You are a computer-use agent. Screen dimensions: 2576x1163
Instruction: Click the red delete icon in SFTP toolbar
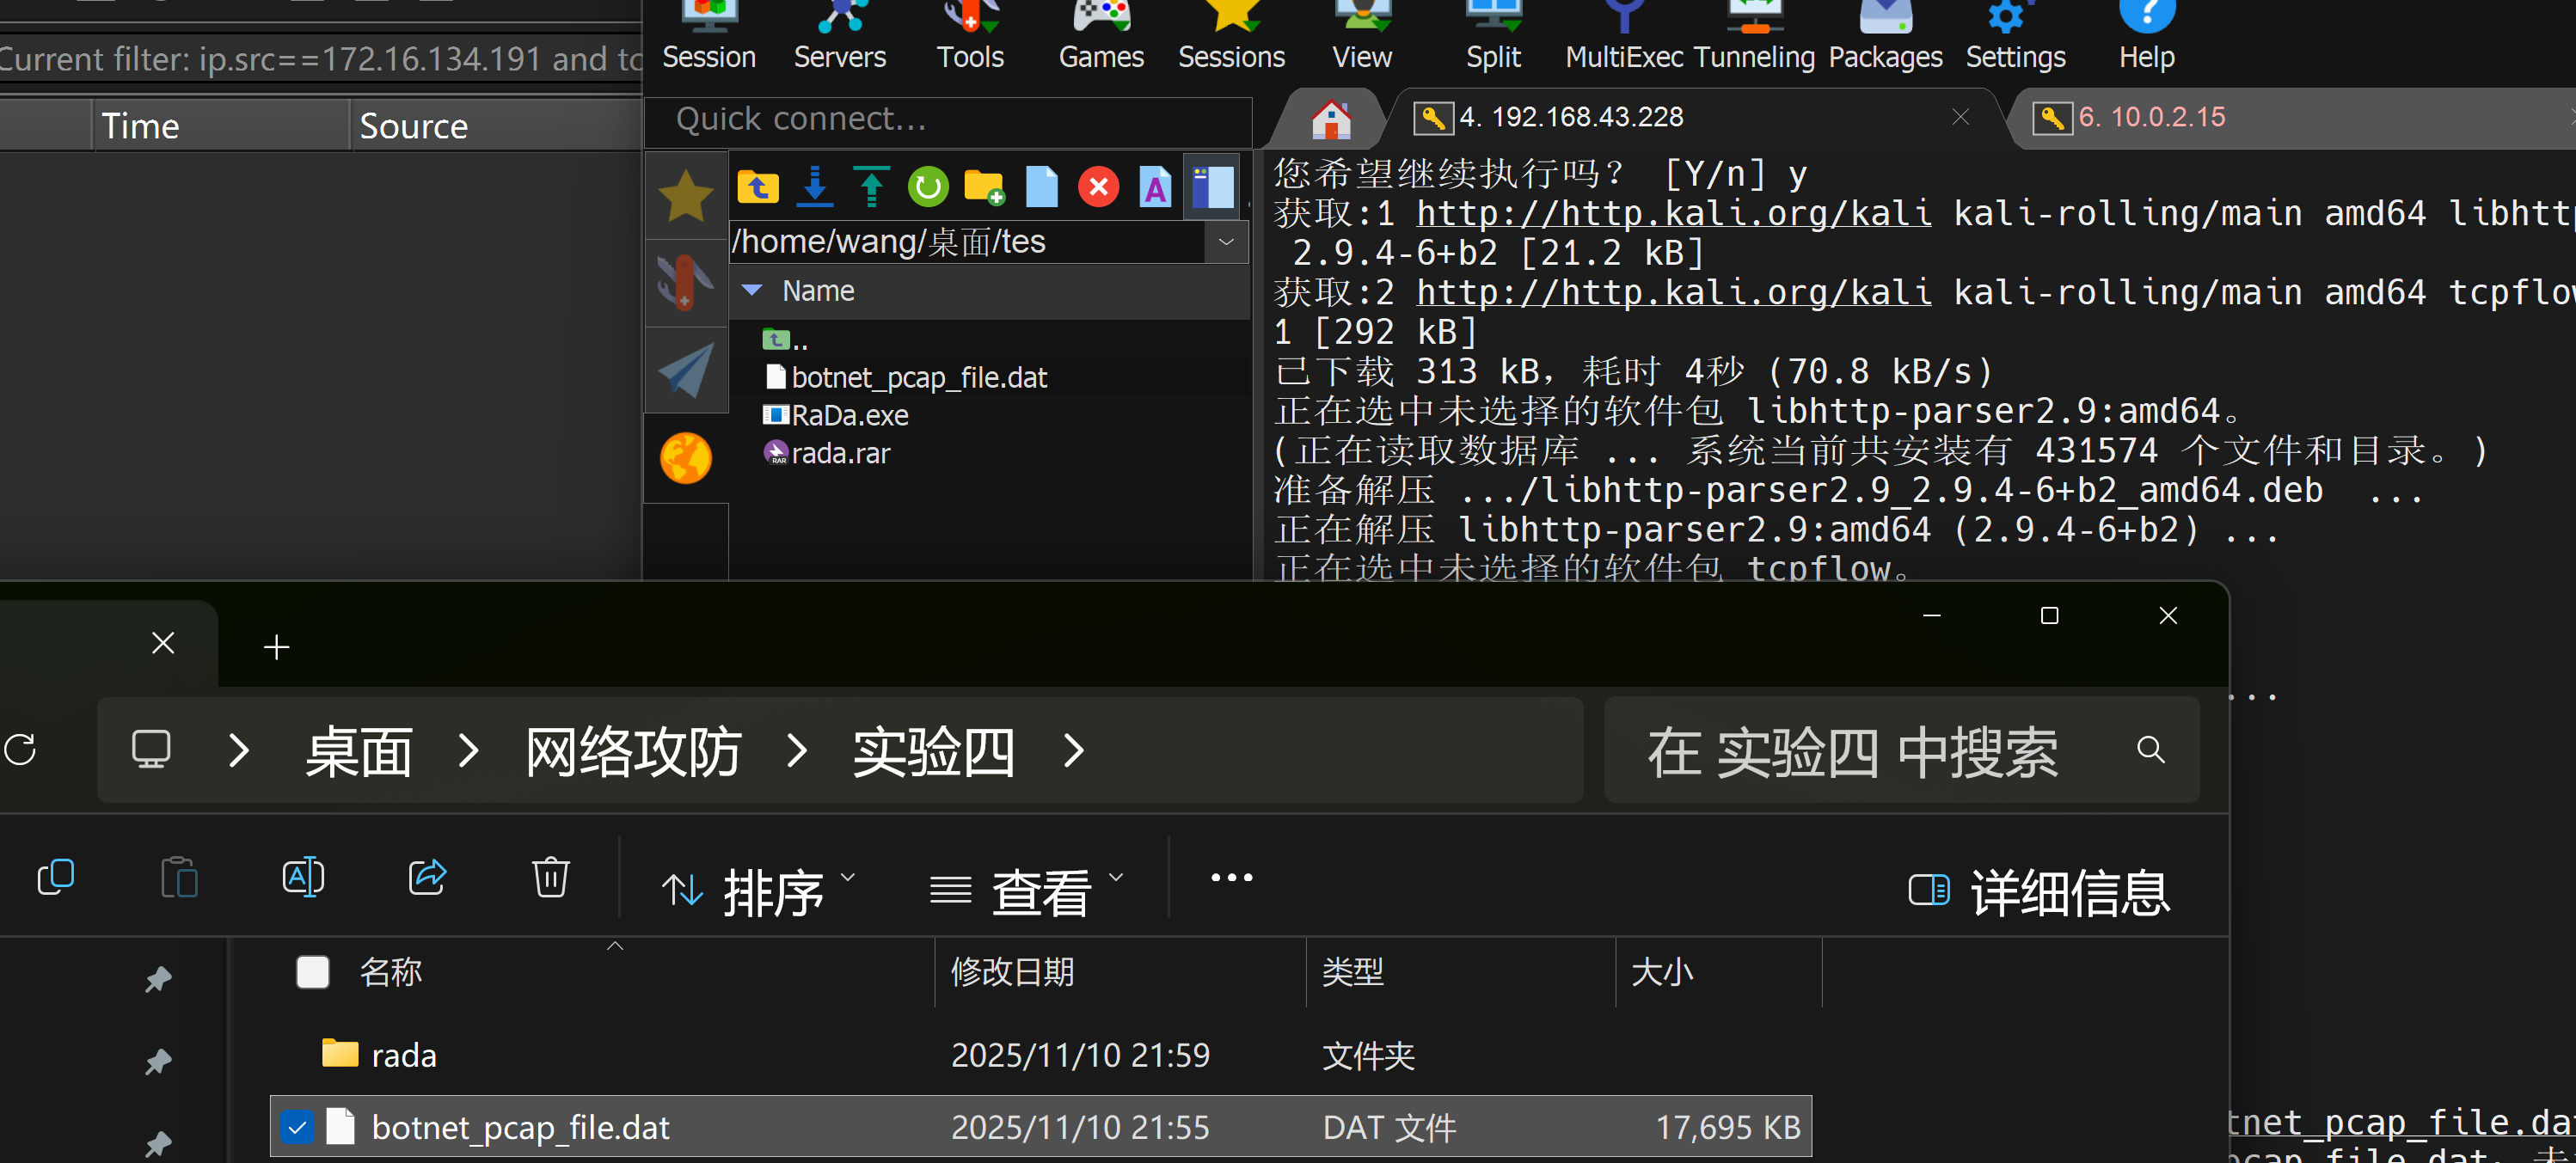(1098, 187)
